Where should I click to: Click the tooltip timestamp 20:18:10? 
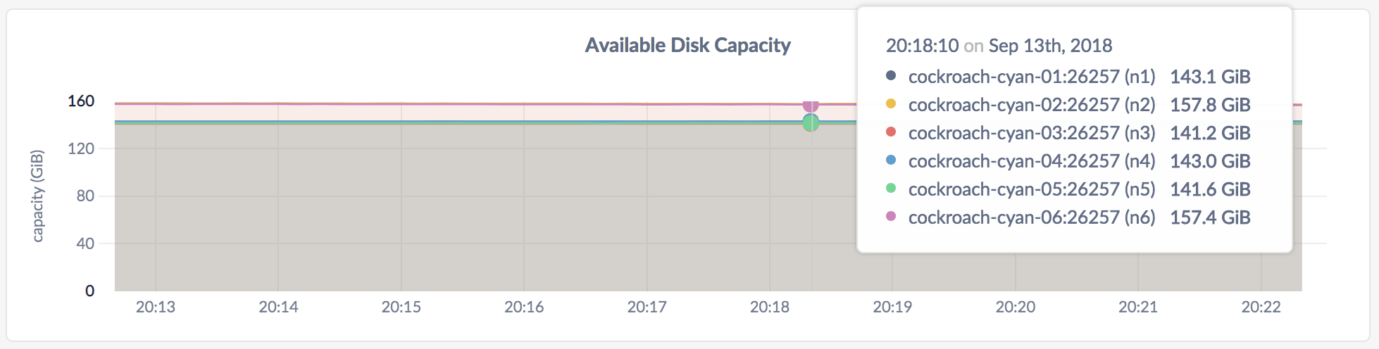[x=922, y=46]
